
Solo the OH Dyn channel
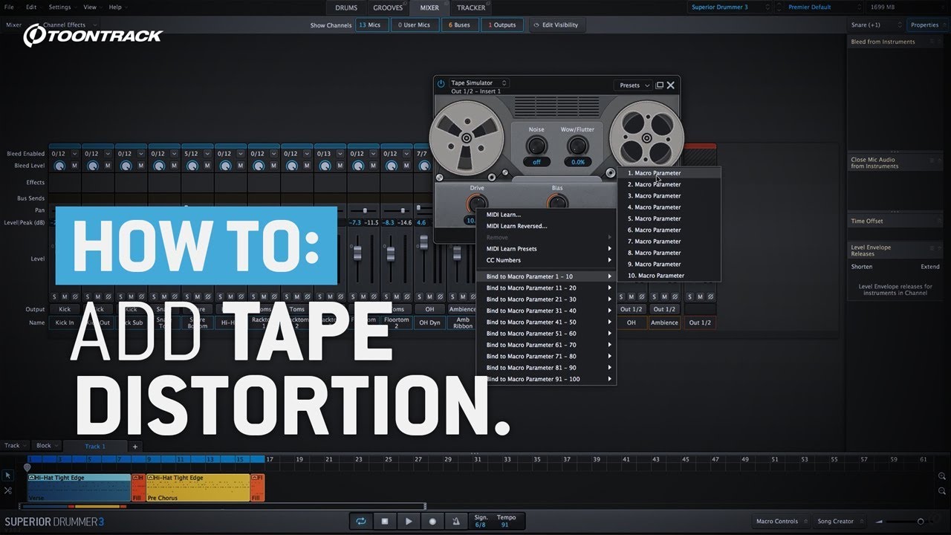pos(419,296)
